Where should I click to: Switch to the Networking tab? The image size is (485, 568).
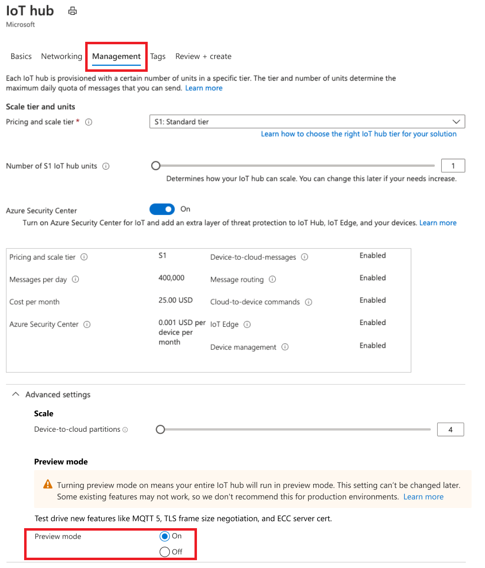click(62, 57)
